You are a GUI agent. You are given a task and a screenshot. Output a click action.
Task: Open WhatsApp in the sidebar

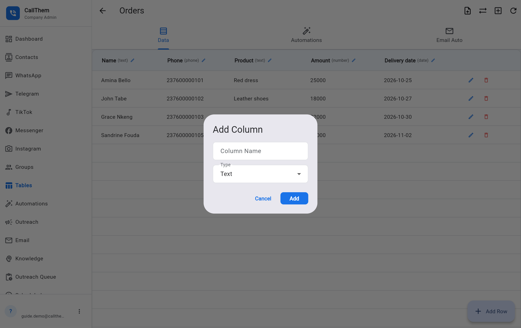pos(46,76)
